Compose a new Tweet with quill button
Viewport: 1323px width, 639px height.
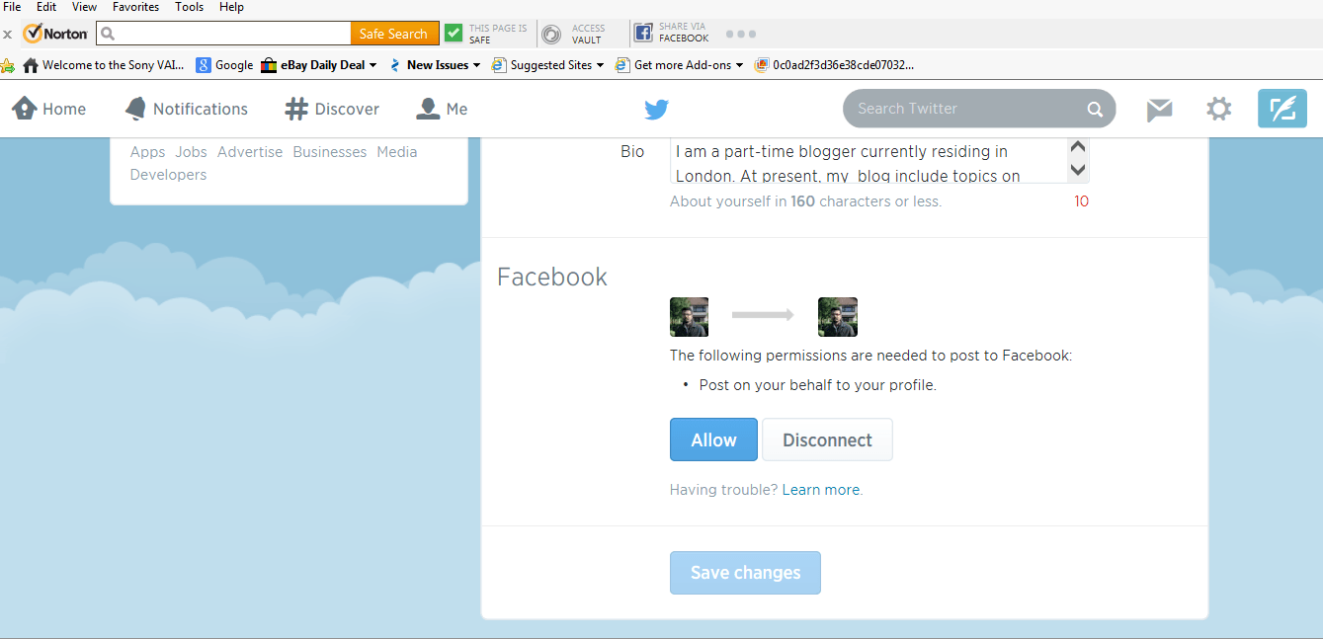click(1282, 109)
